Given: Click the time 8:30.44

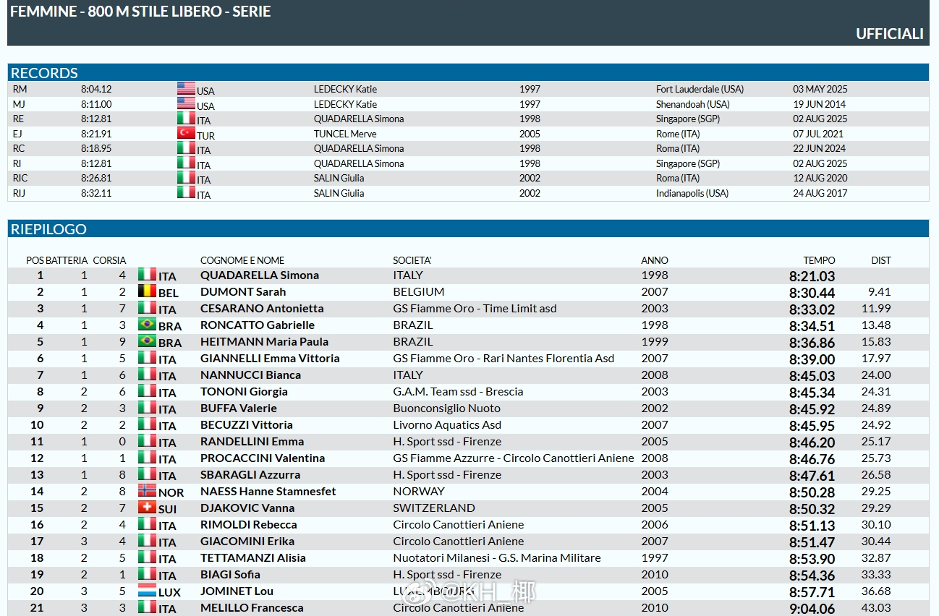Looking at the screenshot, I should [812, 292].
